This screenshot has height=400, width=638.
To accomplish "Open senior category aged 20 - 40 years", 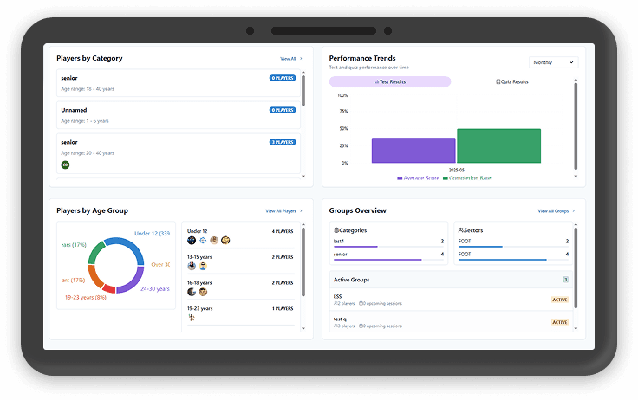I will click(179, 153).
